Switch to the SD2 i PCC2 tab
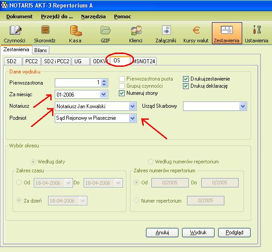The width and height of the screenshot is (272, 252). (57, 61)
